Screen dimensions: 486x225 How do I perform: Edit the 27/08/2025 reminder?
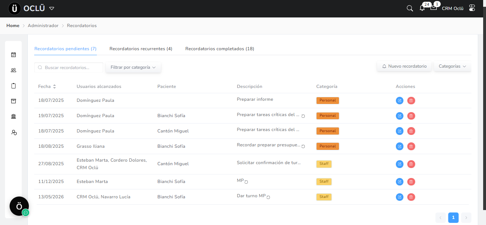(x=400, y=164)
